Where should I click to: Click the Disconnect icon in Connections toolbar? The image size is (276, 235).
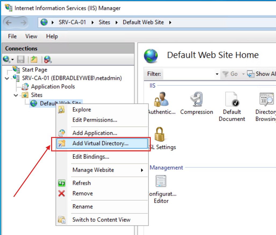click(x=48, y=59)
